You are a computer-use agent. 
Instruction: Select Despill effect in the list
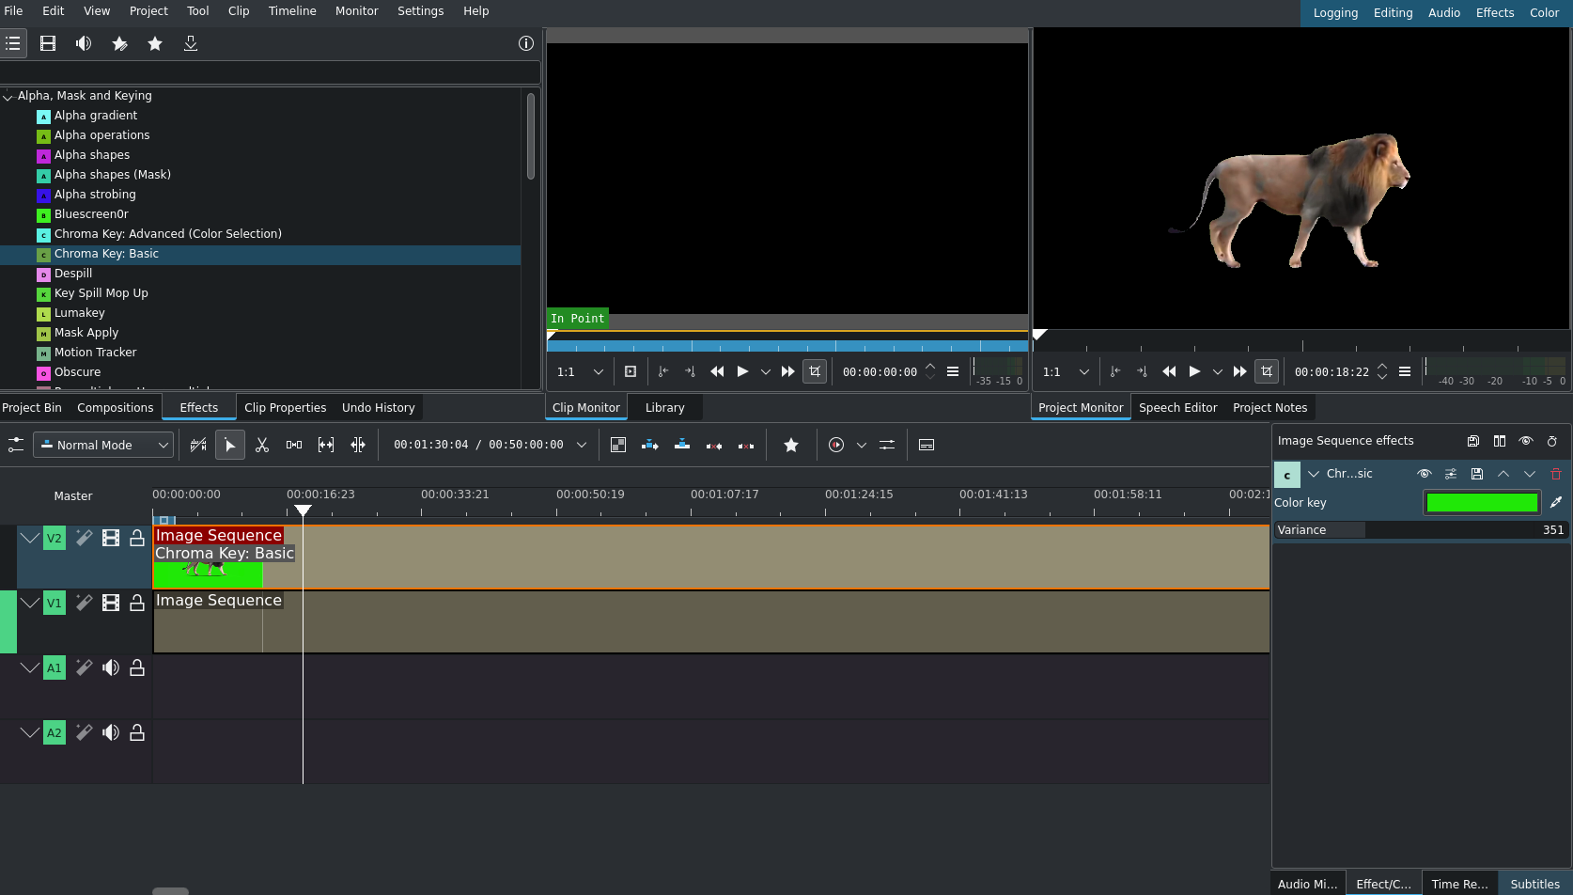(x=73, y=274)
